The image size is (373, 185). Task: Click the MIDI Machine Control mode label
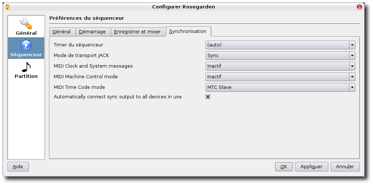(x=86, y=76)
